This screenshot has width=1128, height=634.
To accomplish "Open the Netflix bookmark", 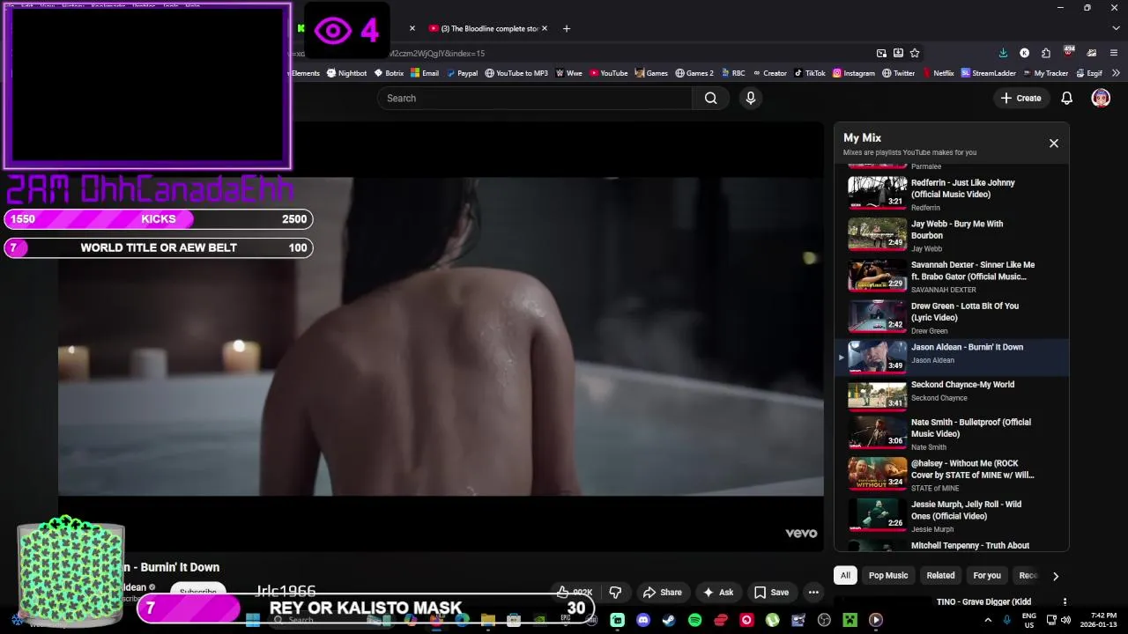I will pos(938,73).
